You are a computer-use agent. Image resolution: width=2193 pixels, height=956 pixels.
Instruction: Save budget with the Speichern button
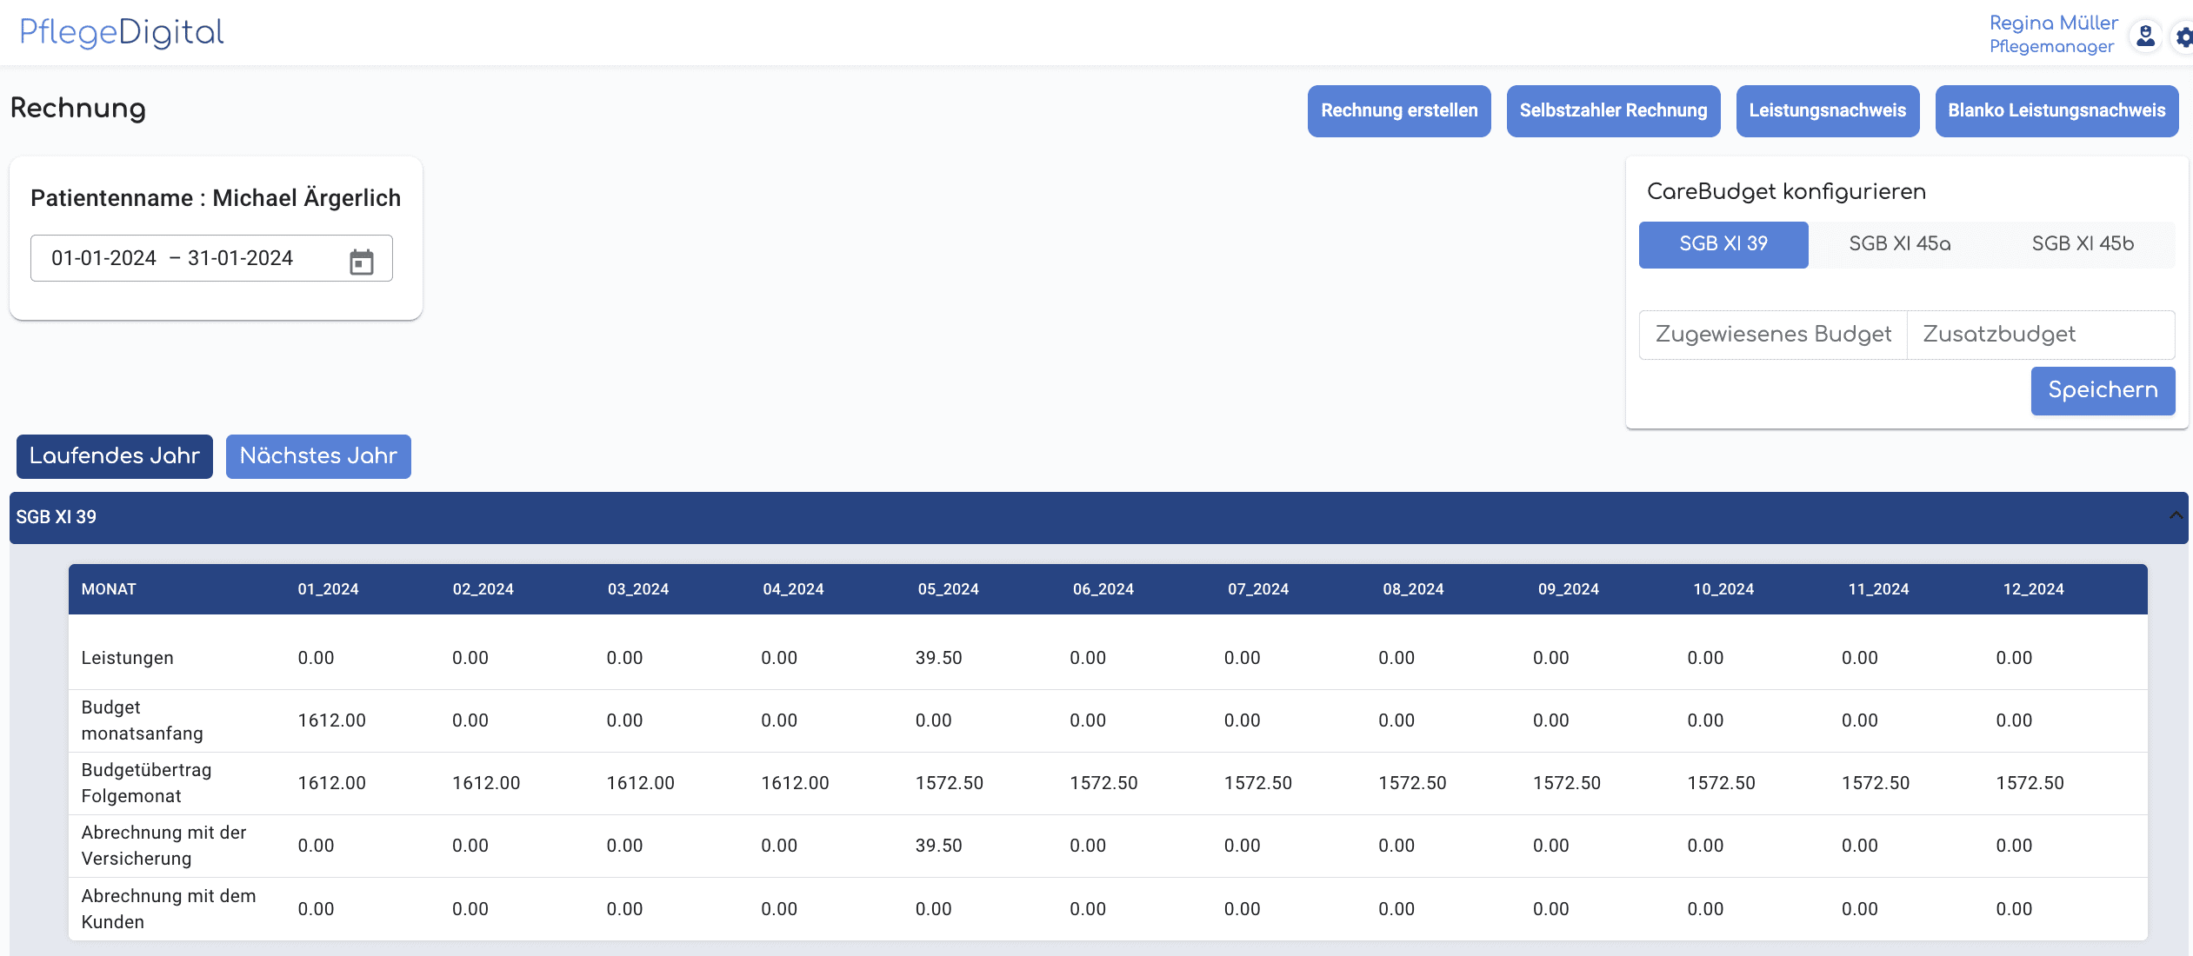point(2103,390)
